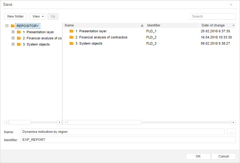This screenshot has width=240, height=163.
Task: Click the REPOSITORY folder icon in tree
Action: 13,26
